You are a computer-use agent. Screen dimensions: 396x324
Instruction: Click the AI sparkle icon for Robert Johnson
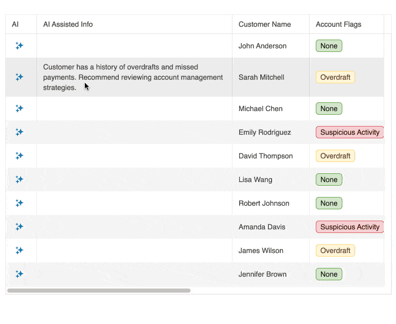[20, 203]
